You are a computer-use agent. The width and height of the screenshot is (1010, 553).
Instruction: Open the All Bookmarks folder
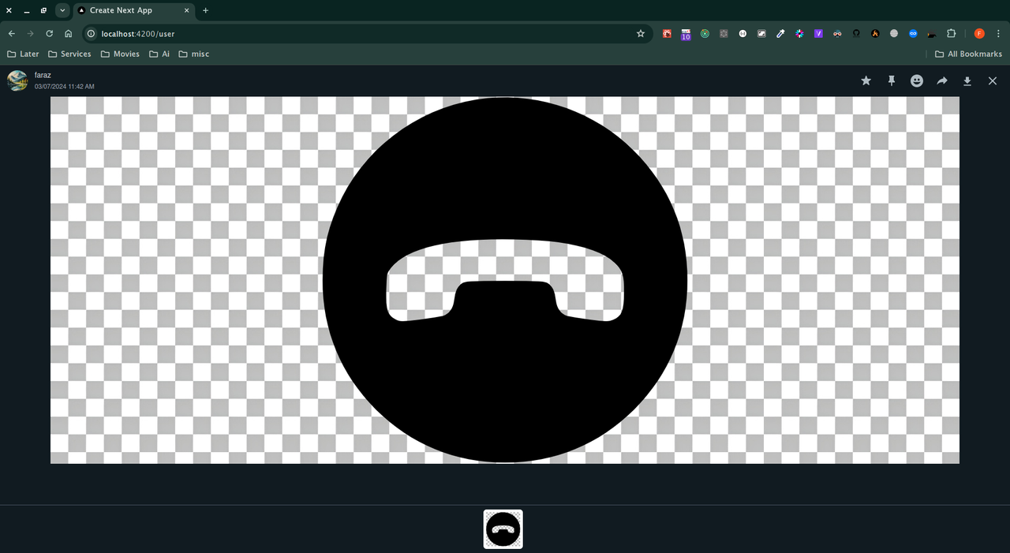[968, 54]
